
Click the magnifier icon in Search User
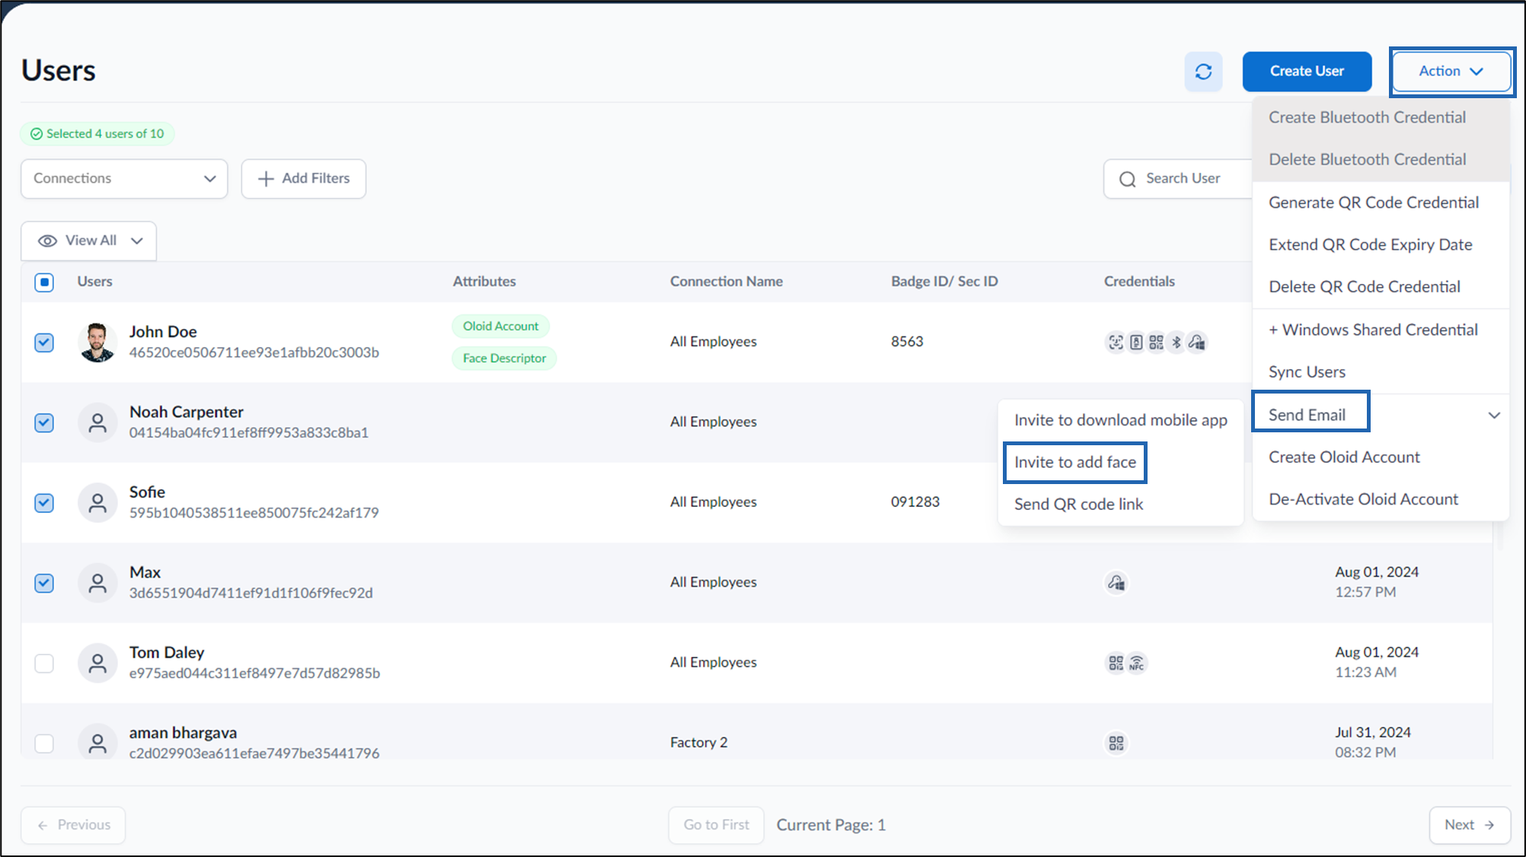point(1128,179)
